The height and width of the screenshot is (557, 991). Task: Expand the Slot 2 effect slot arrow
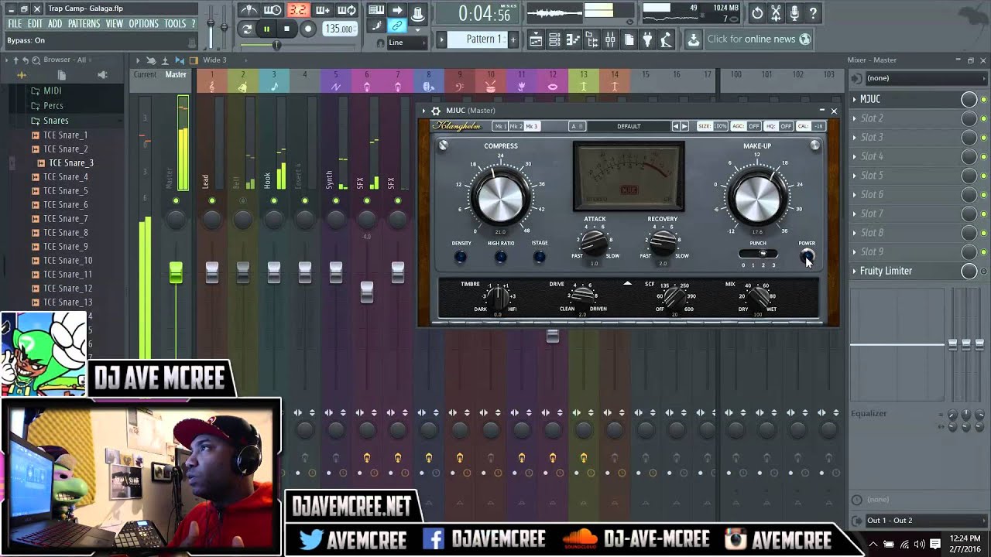point(855,118)
